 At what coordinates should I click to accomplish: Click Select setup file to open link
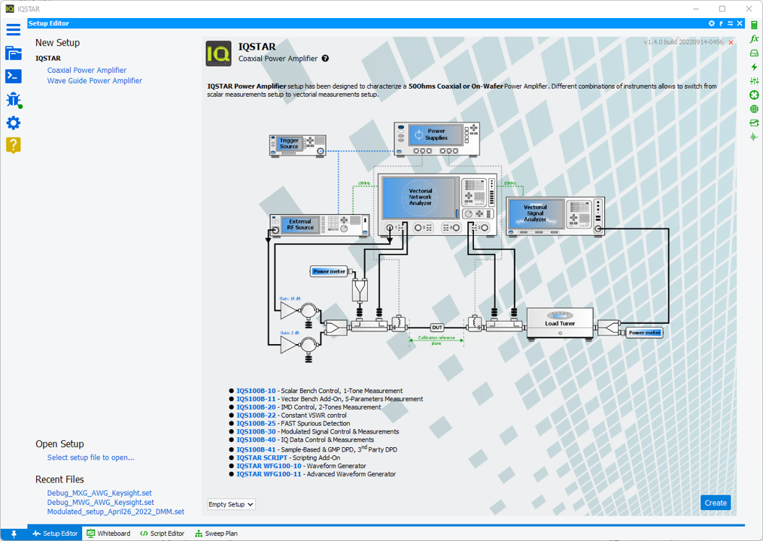pos(90,458)
